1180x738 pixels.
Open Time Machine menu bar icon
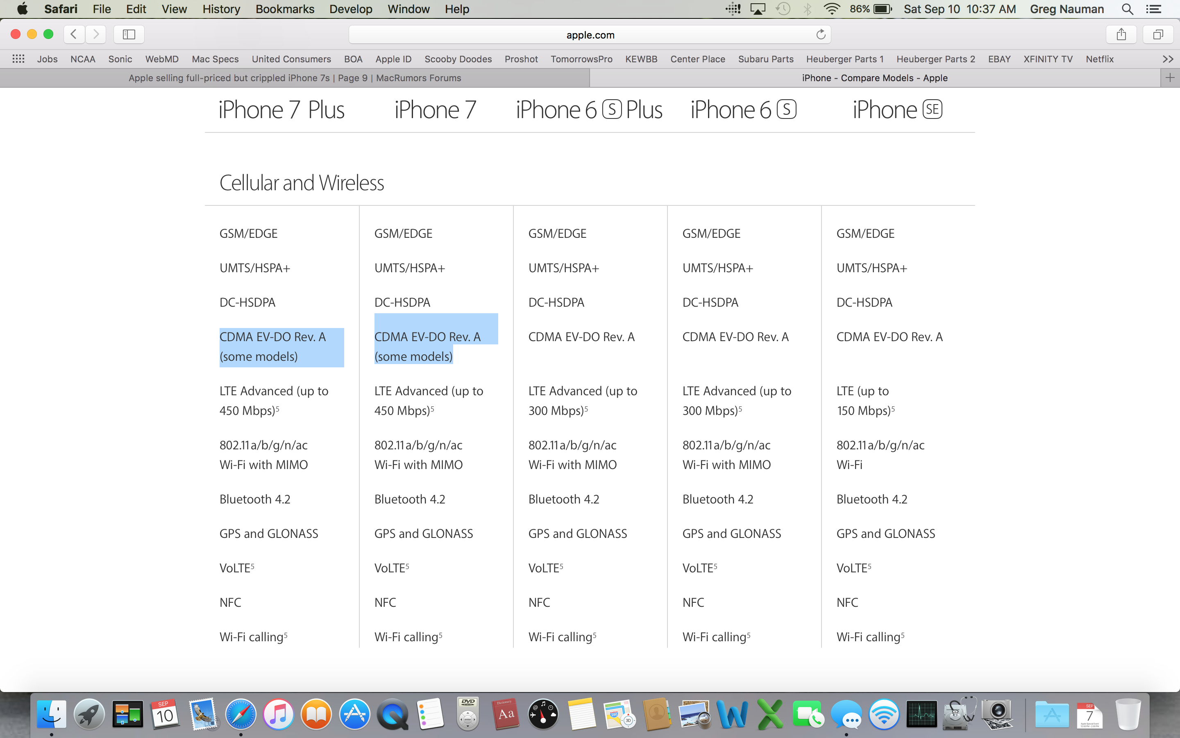[783, 9]
